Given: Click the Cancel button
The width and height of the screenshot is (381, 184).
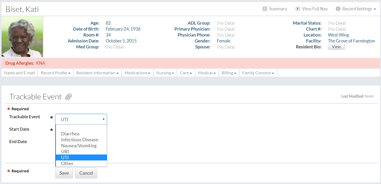Looking at the screenshot, I should [86, 173].
